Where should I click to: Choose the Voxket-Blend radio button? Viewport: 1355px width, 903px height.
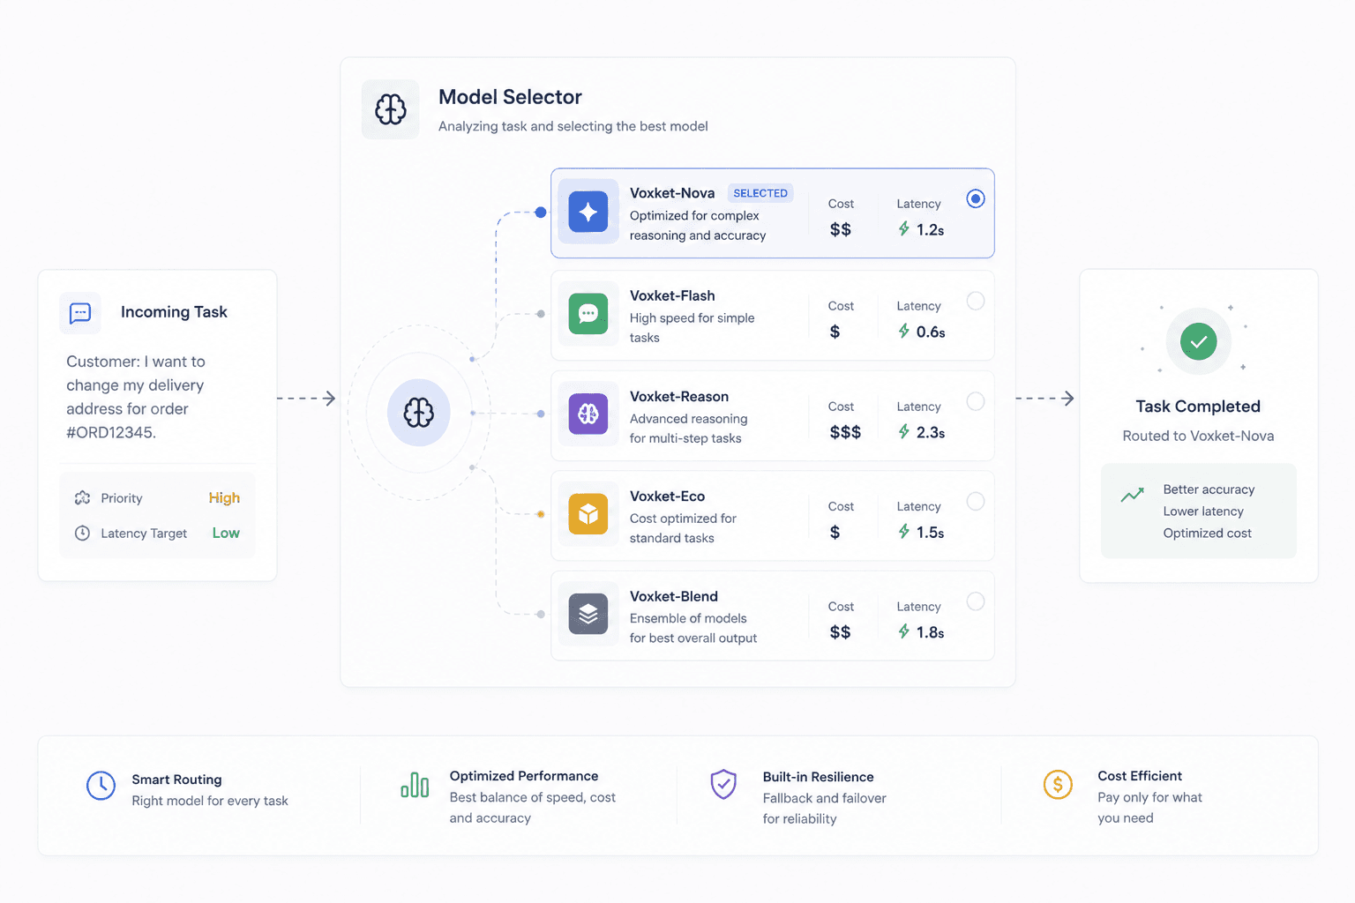pos(976,601)
